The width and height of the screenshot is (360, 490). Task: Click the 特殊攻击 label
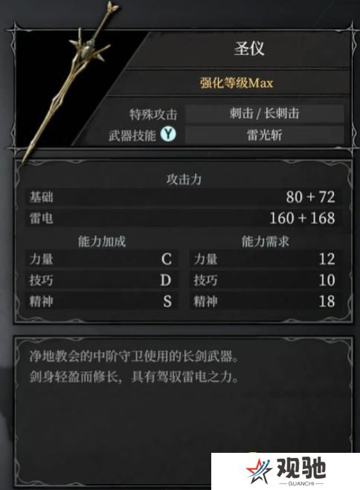(153, 115)
